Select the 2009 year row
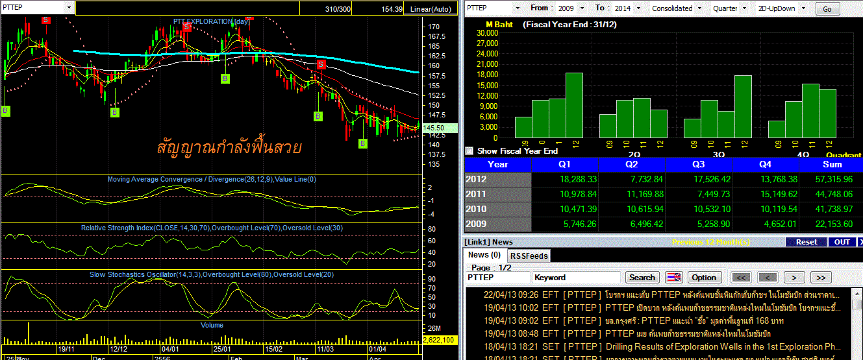Viewport: 863px width, 360px height. click(x=664, y=224)
